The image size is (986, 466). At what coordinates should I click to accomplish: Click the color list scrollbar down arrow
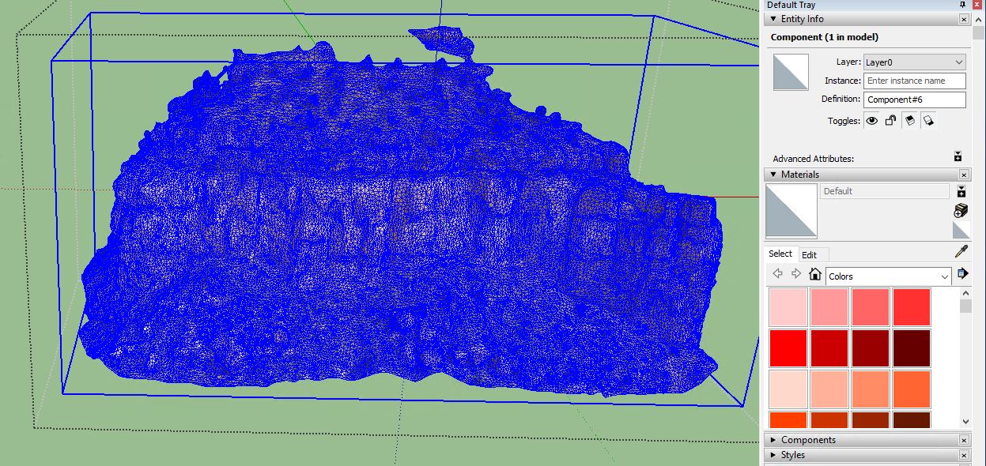click(x=965, y=422)
